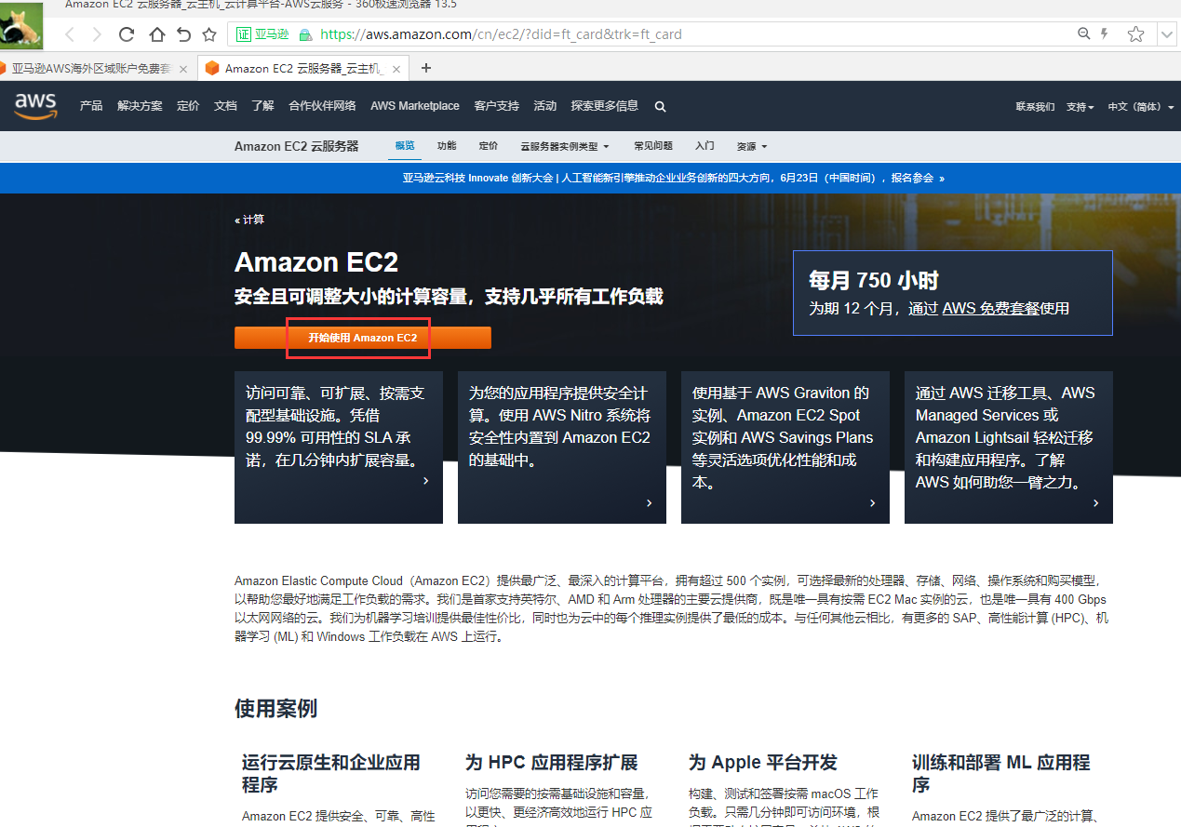Screen dimensions: 1181x827
Task: Click the browser forward arrow
Action: click(x=98, y=34)
